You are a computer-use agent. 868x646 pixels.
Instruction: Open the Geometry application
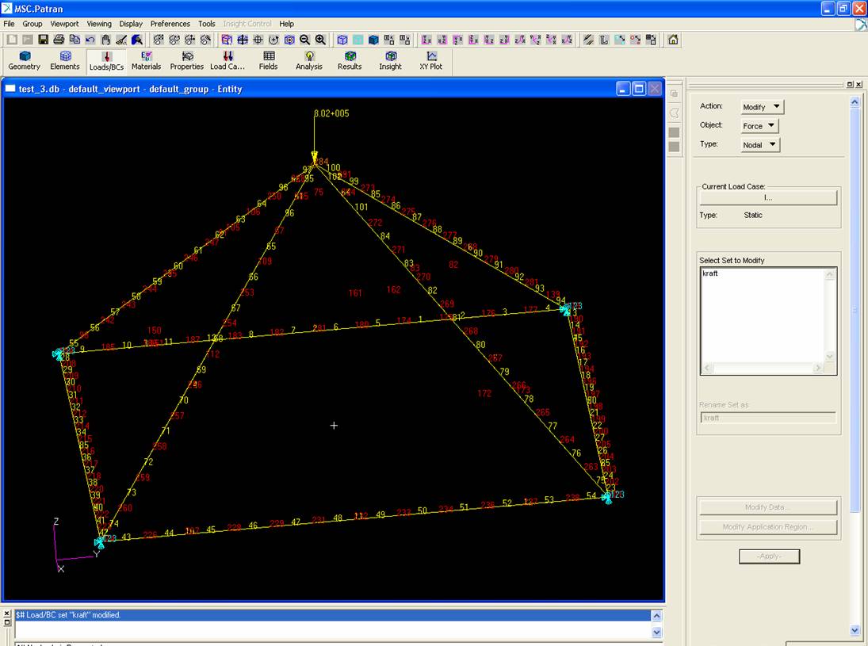click(25, 61)
